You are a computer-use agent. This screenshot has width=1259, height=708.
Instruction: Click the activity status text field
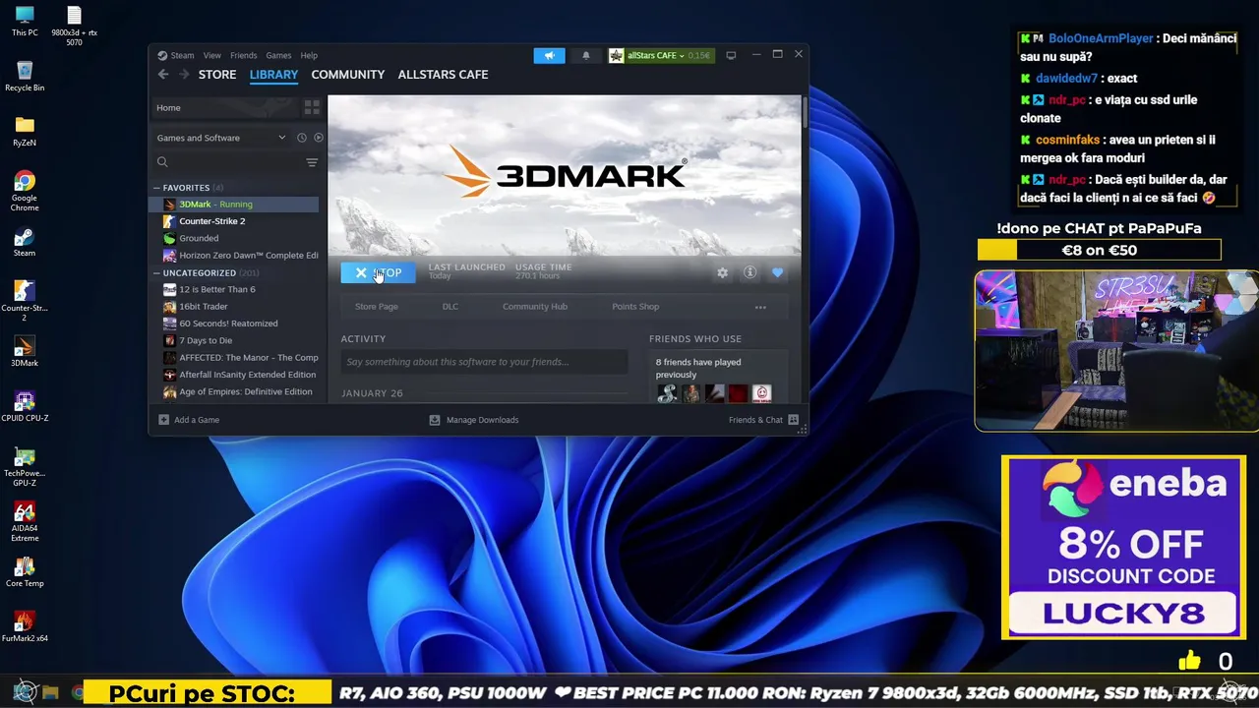484,362
